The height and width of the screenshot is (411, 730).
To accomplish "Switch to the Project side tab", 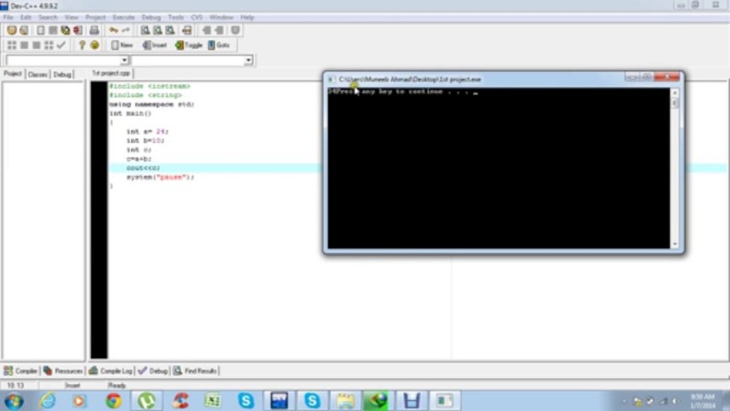I will point(13,74).
